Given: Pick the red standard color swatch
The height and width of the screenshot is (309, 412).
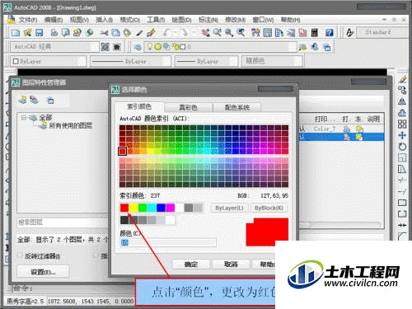Looking at the screenshot, I should click(124, 208).
